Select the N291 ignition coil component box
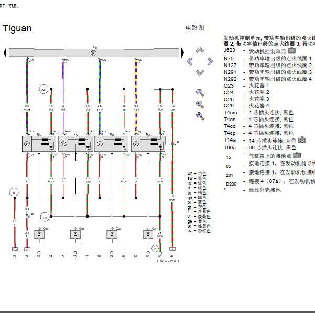This screenshot has height=313, width=315. tap(112, 144)
